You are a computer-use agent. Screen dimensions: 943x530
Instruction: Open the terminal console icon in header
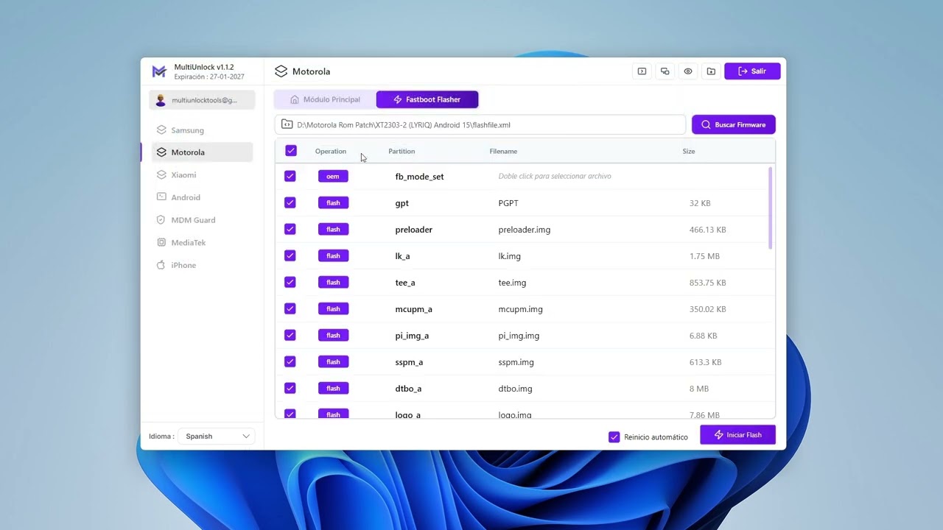coord(642,71)
